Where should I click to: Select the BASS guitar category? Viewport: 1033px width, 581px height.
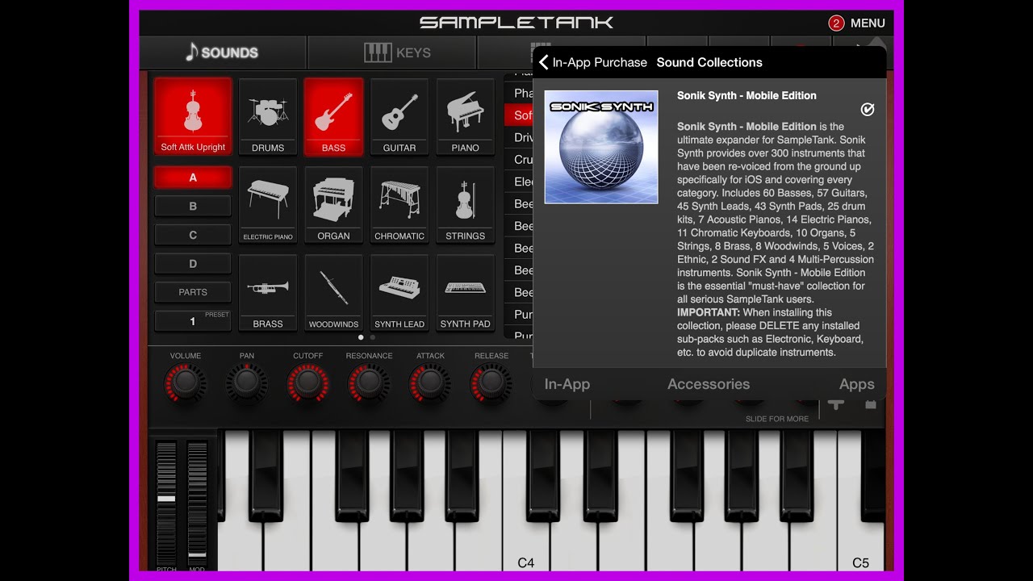[x=333, y=117]
